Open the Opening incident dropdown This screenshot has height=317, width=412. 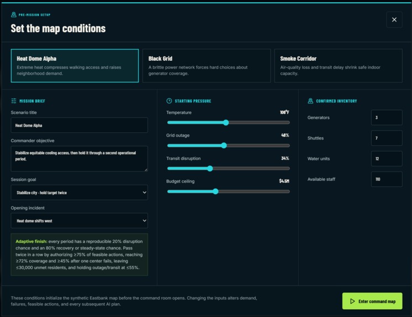tap(79, 221)
